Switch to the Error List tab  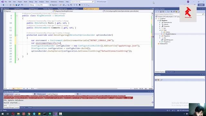23,107
